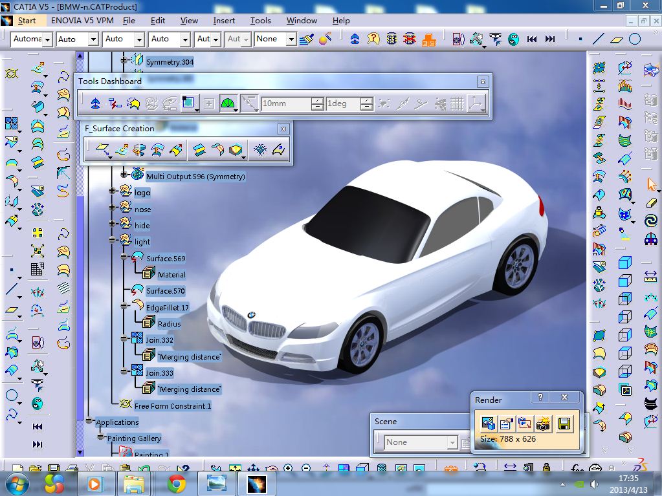Close the Tools Dashboard toolbar
This screenshot has width=662, height=496.
[483, 81]
